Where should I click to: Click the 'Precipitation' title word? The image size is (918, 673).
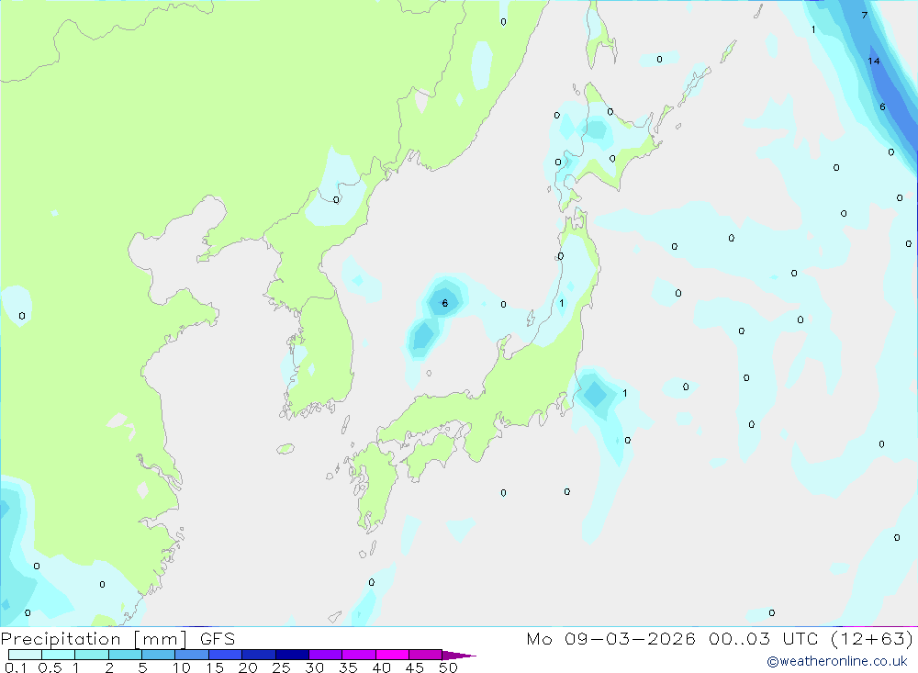tap(61, 639)
